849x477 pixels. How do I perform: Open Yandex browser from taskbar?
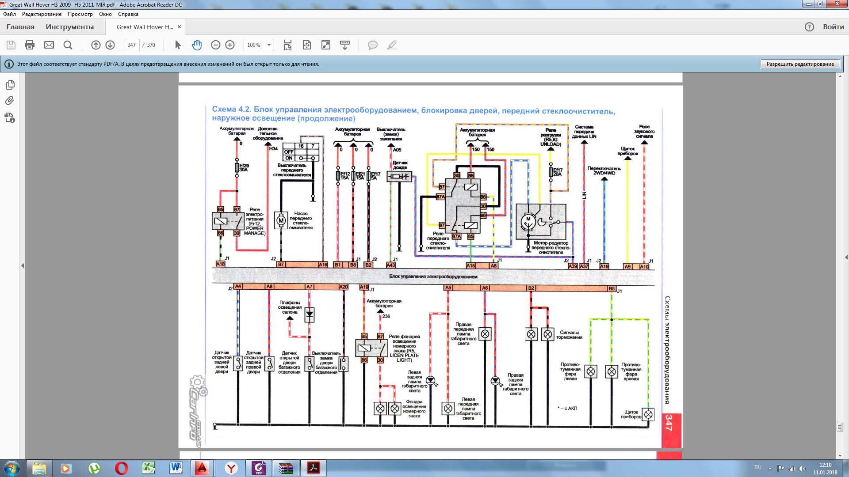(x=231, y=468)
